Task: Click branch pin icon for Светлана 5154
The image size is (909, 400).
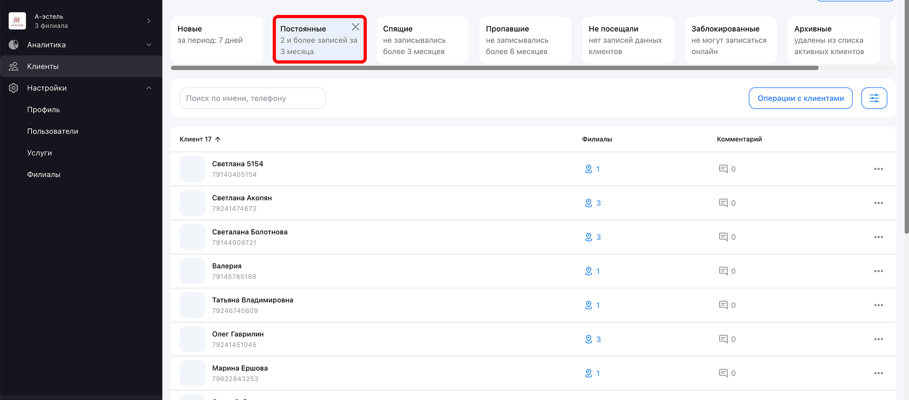Action: coord(588,169)
